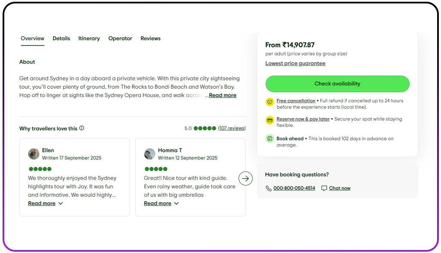Click the green 5.0 rating bubbles
Screen dimensions: 441x253
click(205, 128)
